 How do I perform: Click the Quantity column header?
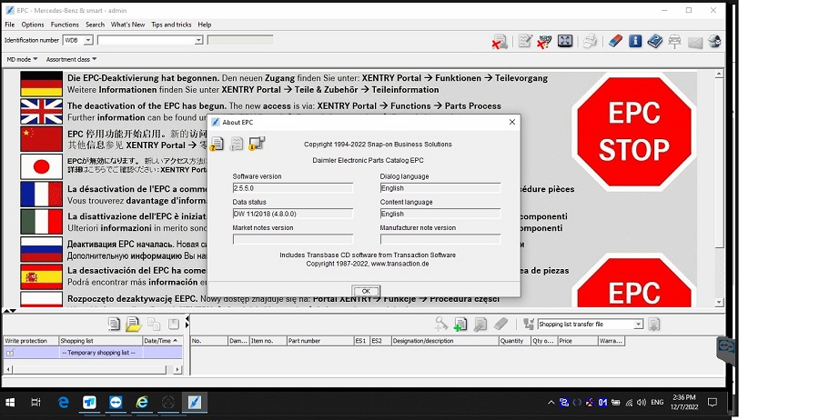click(x=514, y=341)
